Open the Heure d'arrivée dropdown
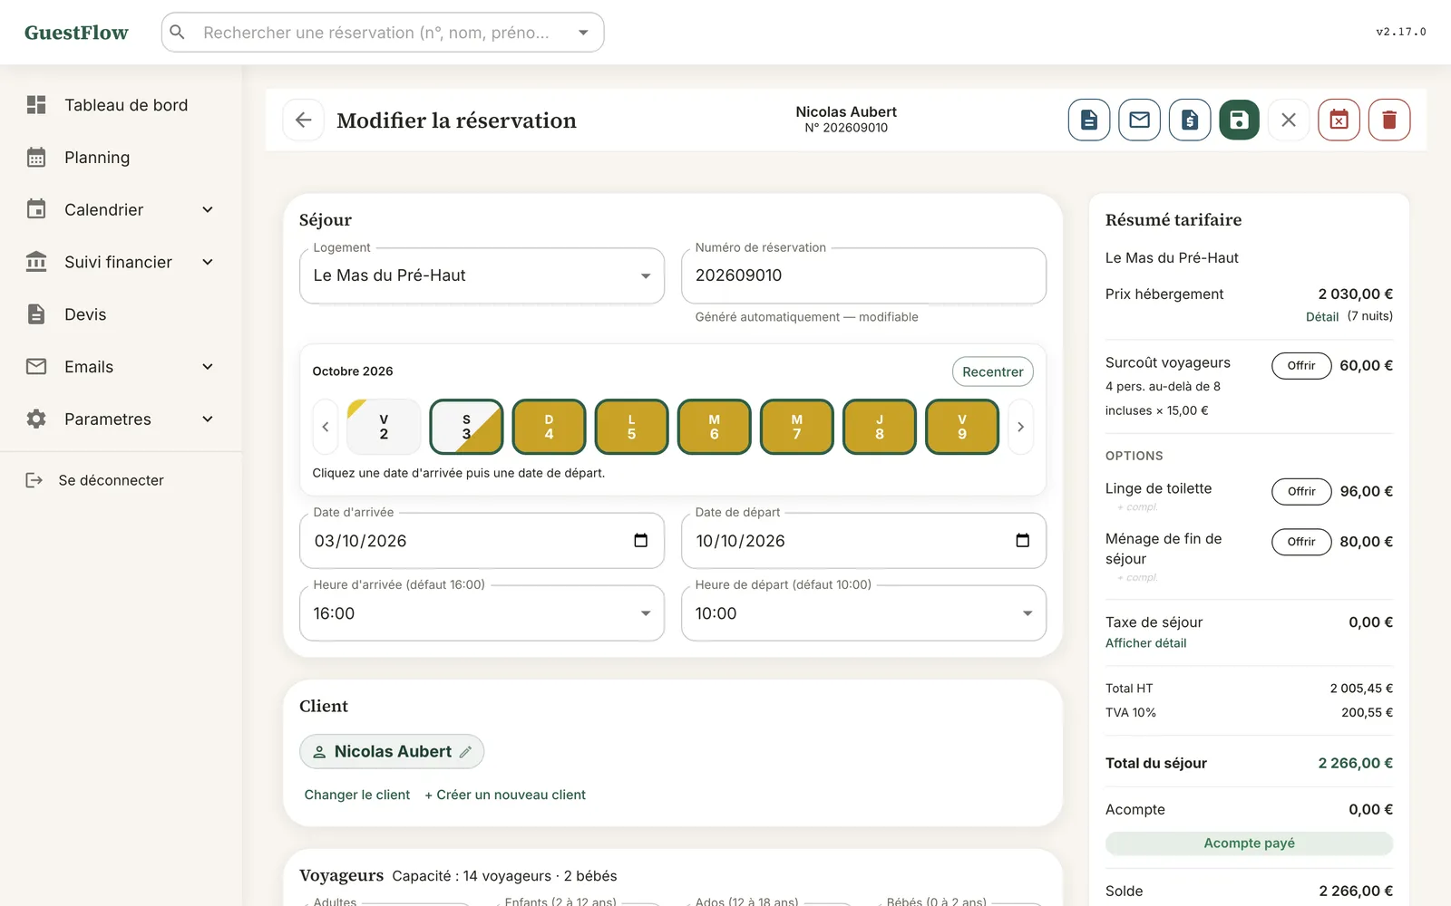The width and height of the screenshot is (1451, 906). (x=482, y=613)
